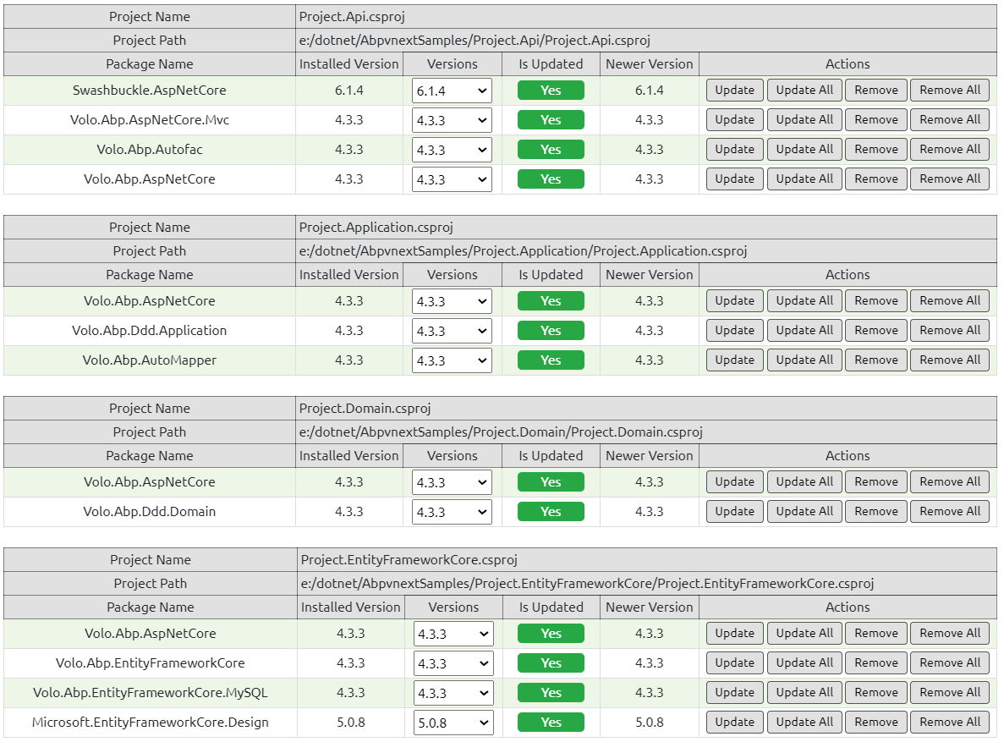Open the 5.0.8 version dropdown for Microsoft.EntityFrameworkCore.Design
The height and width of the screenshot is (742, 1004).
pyautogui.click(x=453, y=723)
